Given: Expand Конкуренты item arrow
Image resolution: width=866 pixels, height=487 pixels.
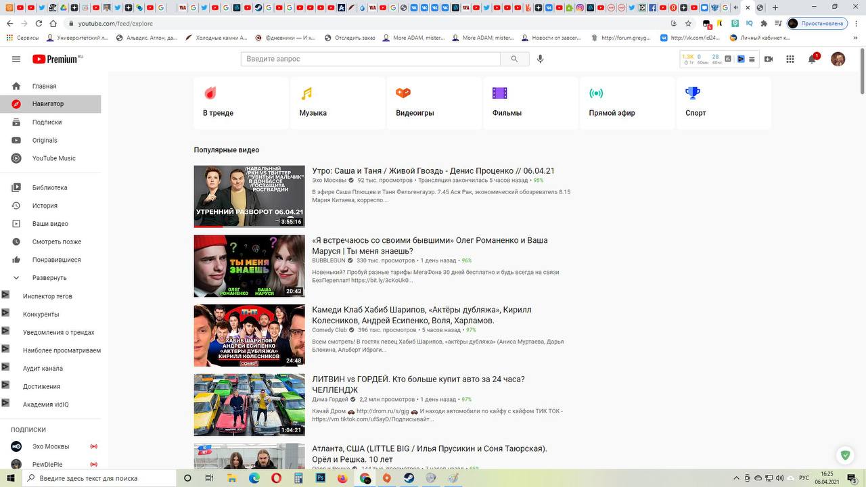Looking at the screenshot, I should 5,313.
